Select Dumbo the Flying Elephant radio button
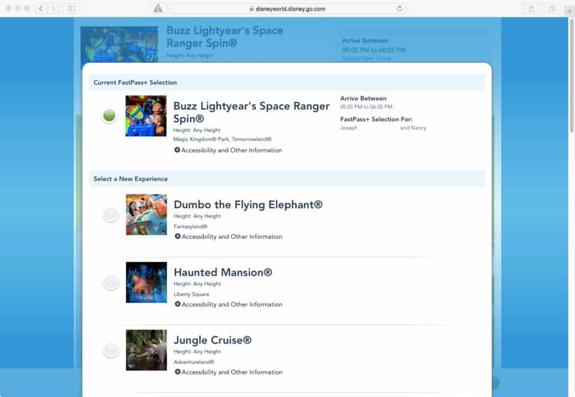The image size is (575, 397). 111,215
